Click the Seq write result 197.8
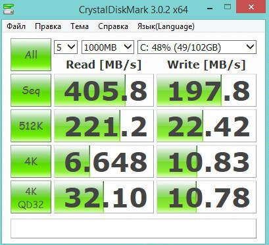The width and height of the screenshot is (269, 245). click(x=207, y=90)
